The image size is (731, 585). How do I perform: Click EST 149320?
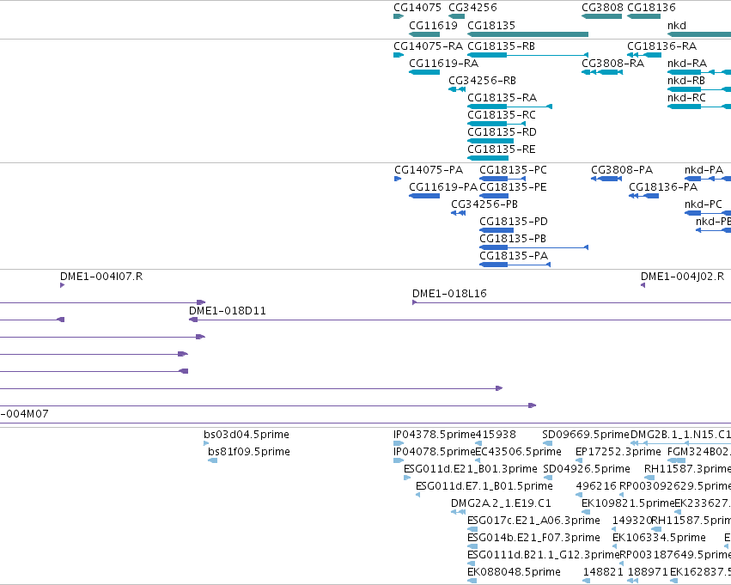coord(631,521)
